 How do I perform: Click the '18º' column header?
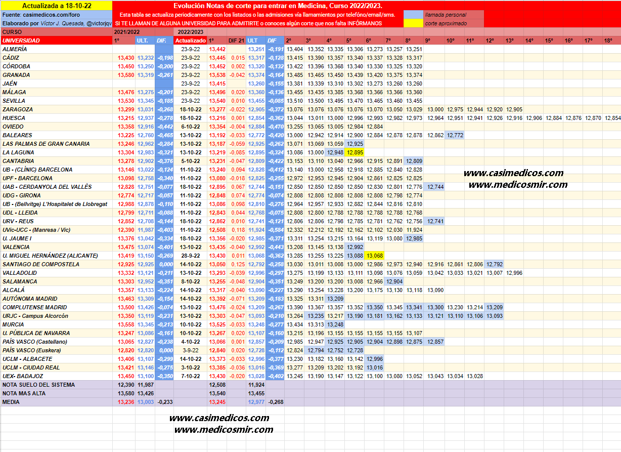click(x=609, y=40)
